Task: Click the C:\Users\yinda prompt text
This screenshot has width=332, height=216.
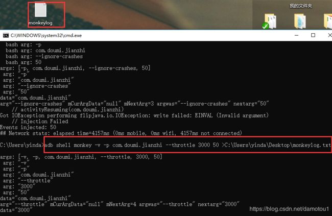Action: pos(21,145)
